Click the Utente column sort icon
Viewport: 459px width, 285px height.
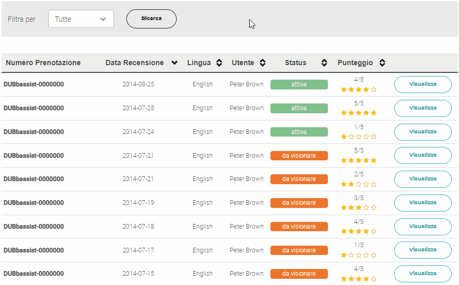[263, 63]
